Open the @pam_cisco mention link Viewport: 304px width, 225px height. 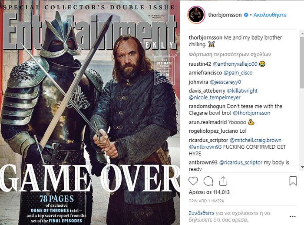(x=238, y=73)
